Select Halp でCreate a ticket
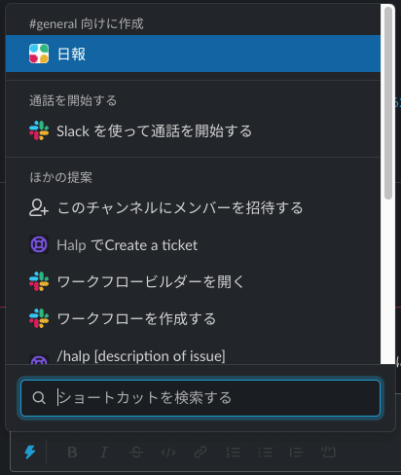This screenshot has width=401, height=475. tap(193, 244)
